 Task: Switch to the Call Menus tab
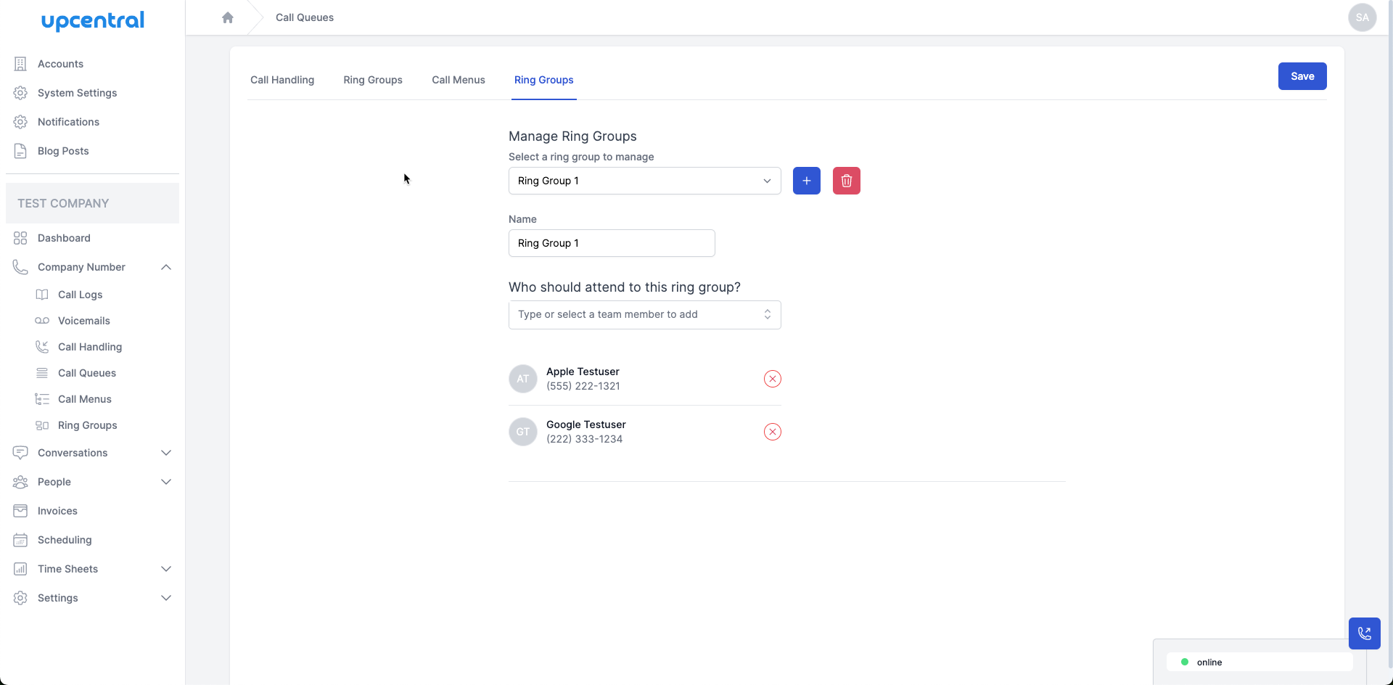point(458,80)
